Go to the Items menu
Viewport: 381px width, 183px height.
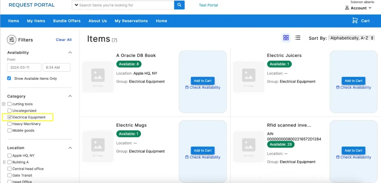tap(14, 21)
